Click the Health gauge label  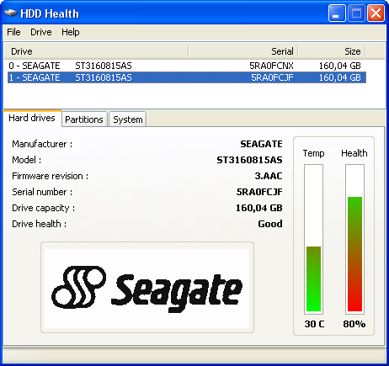(x=354, y=153)
